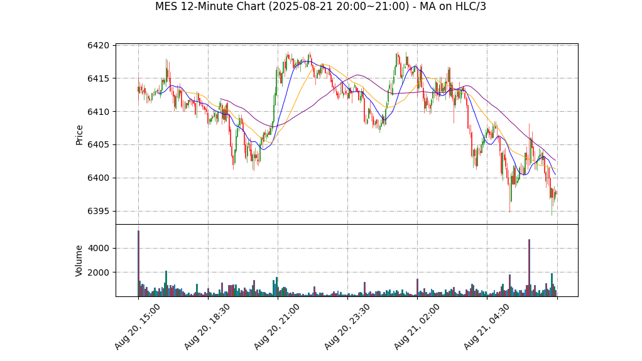The height and width of the screenshot is (361, 642).
Task: Click the 6395 price axis label
Action: [x=99, y=212]
